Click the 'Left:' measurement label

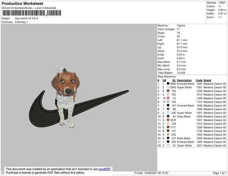[x=160, y=40]
